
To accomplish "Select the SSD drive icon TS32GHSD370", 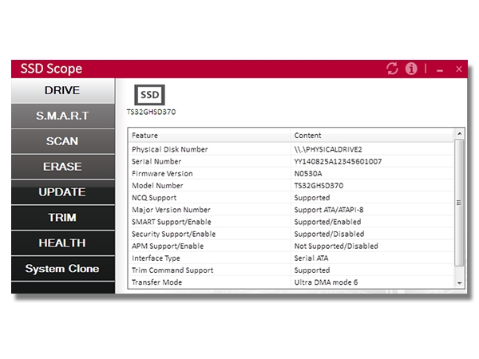I will (149, 96).
